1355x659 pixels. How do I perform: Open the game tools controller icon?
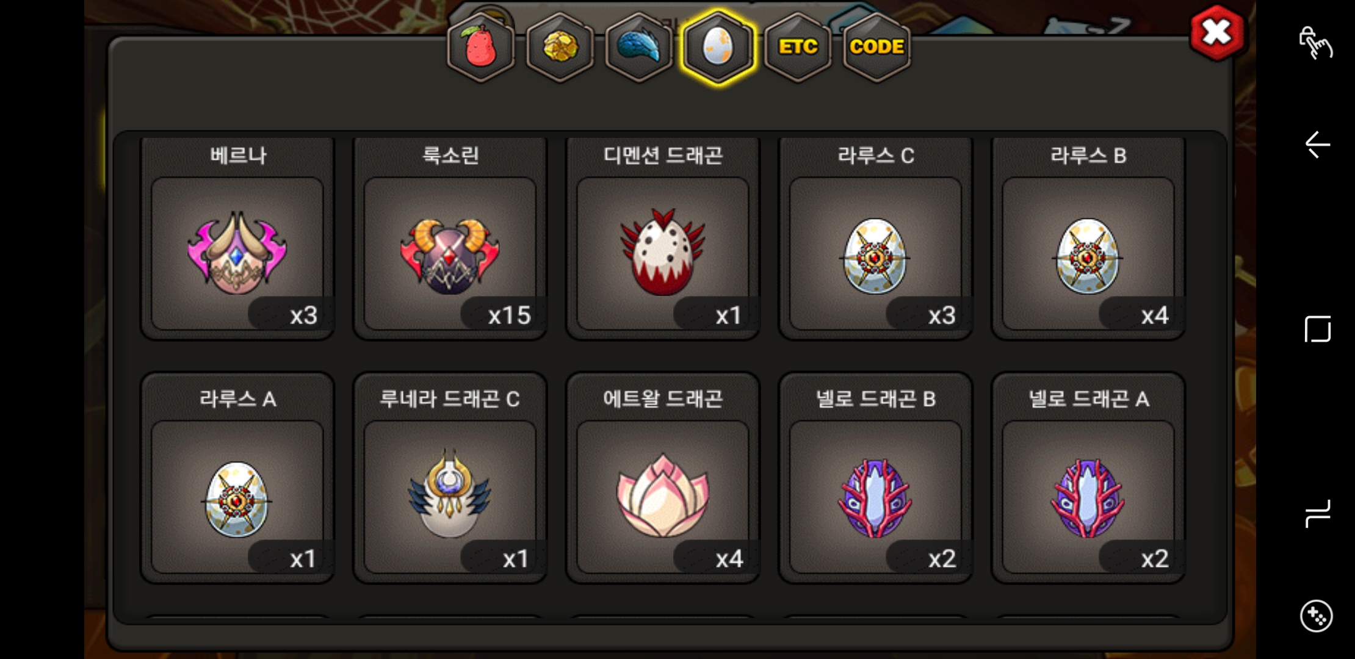click(x=1317, y=616)
